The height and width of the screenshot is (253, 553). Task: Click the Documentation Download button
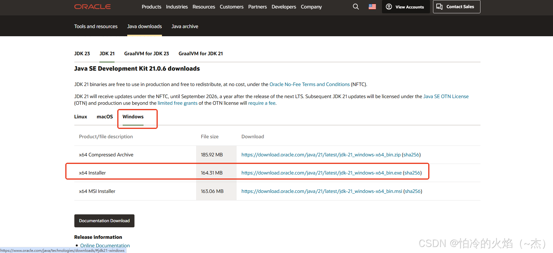click(104, 221)
